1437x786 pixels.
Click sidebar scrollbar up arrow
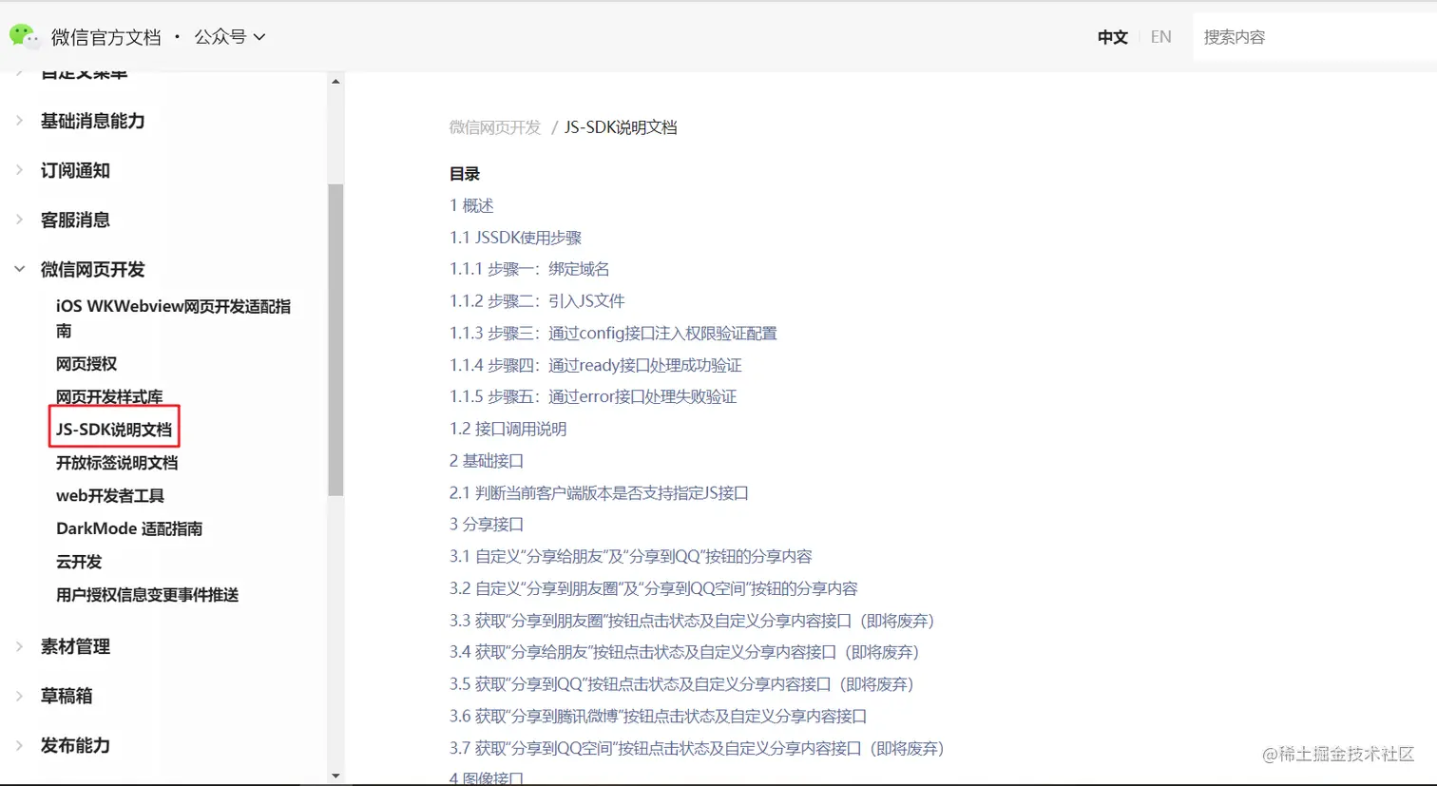(x=335, y=82)
